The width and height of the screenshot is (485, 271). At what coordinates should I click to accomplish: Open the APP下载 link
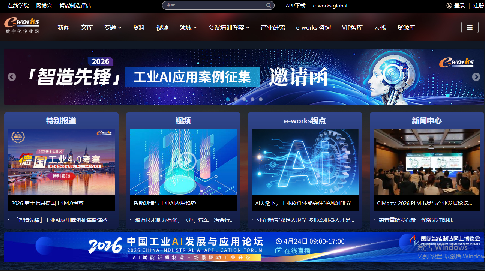296,6
